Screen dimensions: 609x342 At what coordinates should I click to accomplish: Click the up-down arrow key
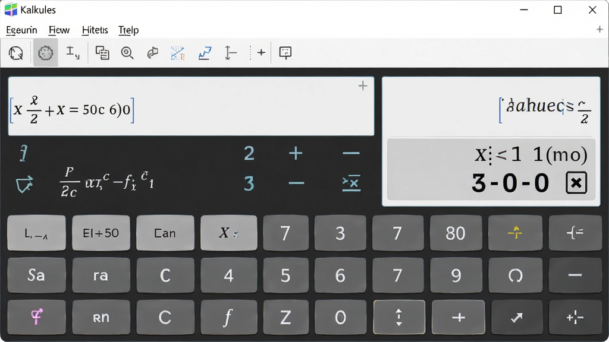[399, 317]
